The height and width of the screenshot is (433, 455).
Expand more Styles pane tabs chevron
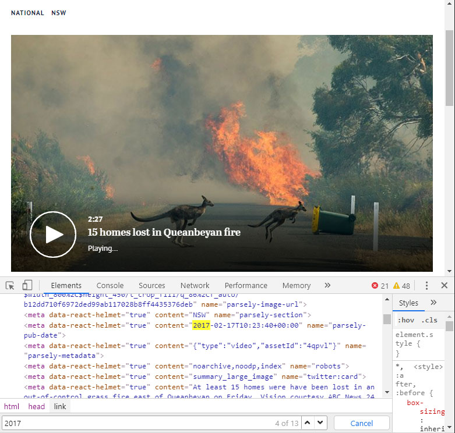[x=433, y=303]
